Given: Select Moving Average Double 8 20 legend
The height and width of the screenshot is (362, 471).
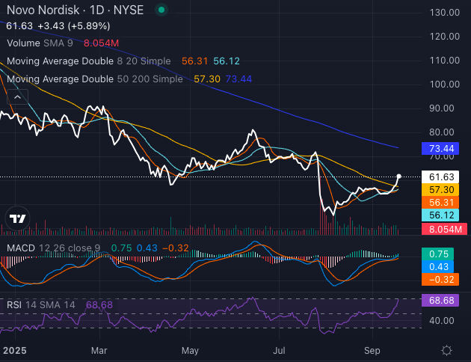Looking at the screenshot, I should click(x=89, y=61).
